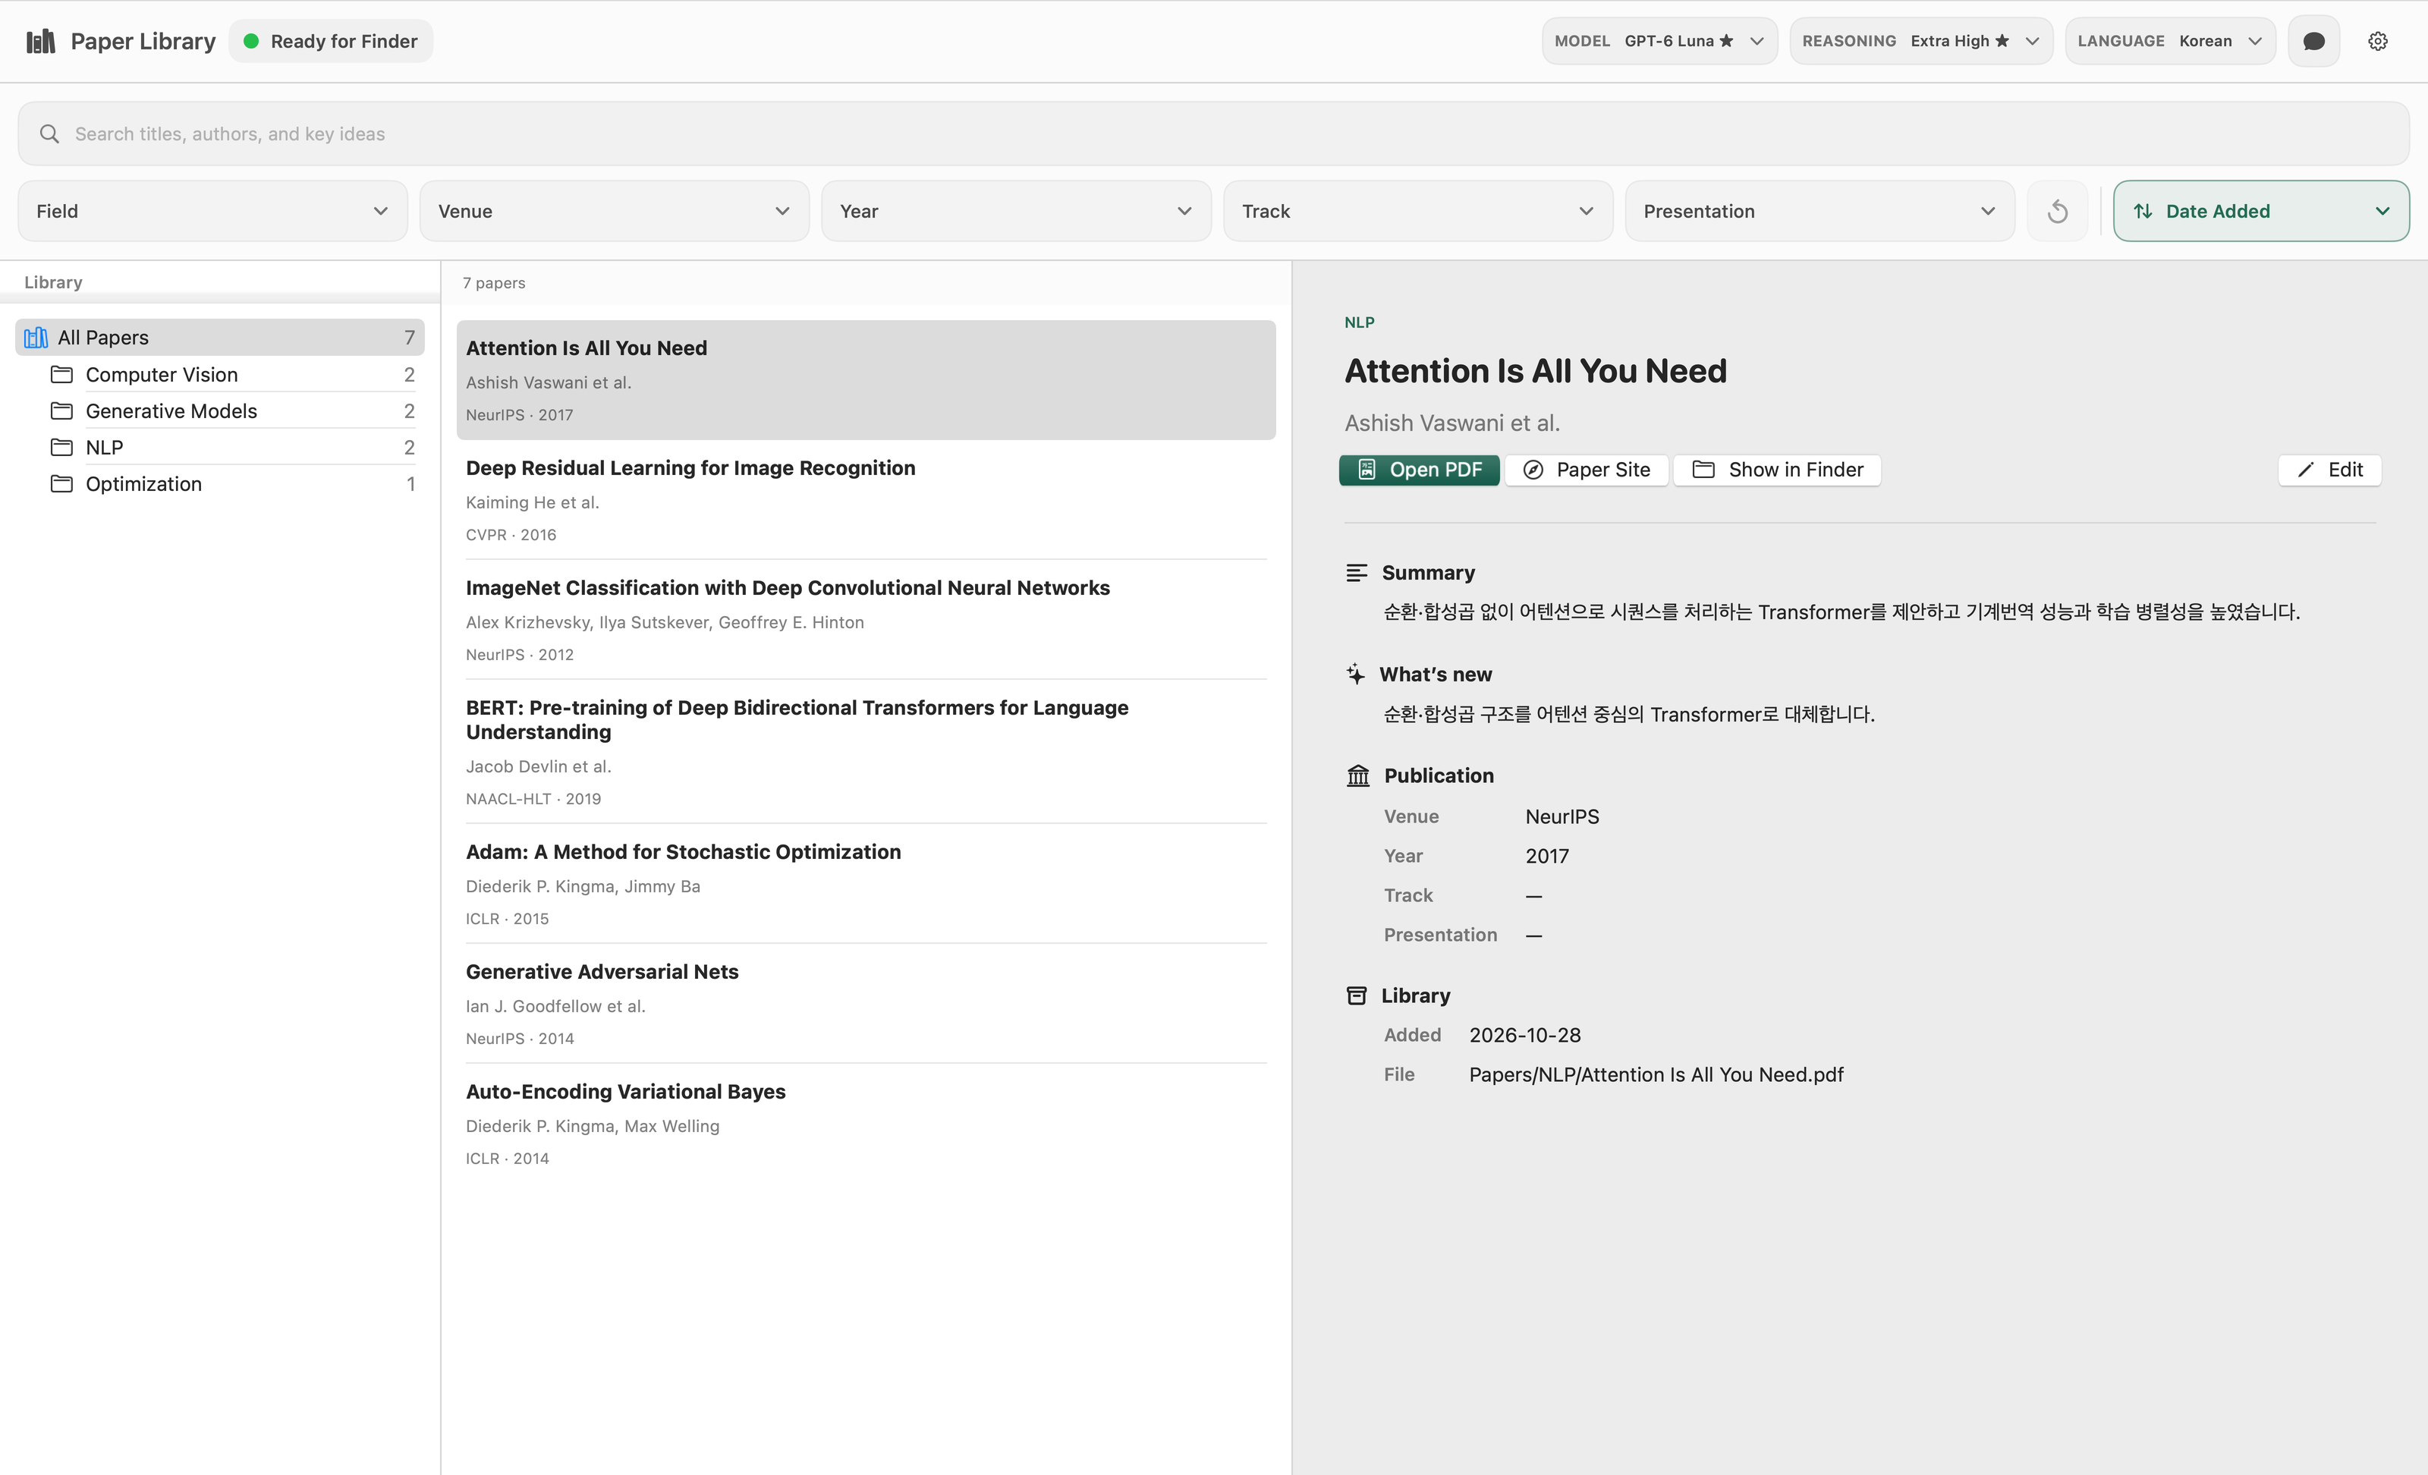Click the Summary section lines icon
Screen dimensions: 2428x1475
click(x=1356, y=572)
